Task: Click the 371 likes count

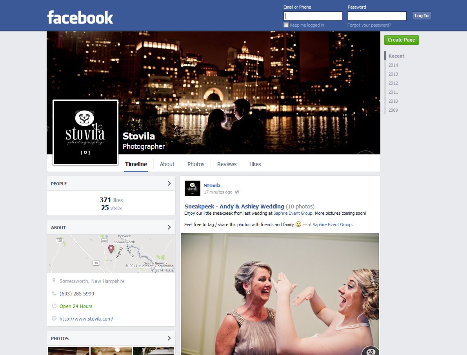Action: pyautogui.click(x=111, y=200)
